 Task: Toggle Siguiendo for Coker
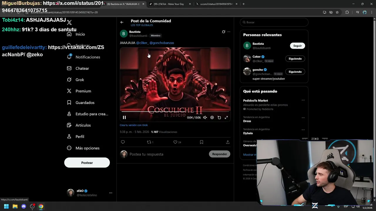pos(295,59)
